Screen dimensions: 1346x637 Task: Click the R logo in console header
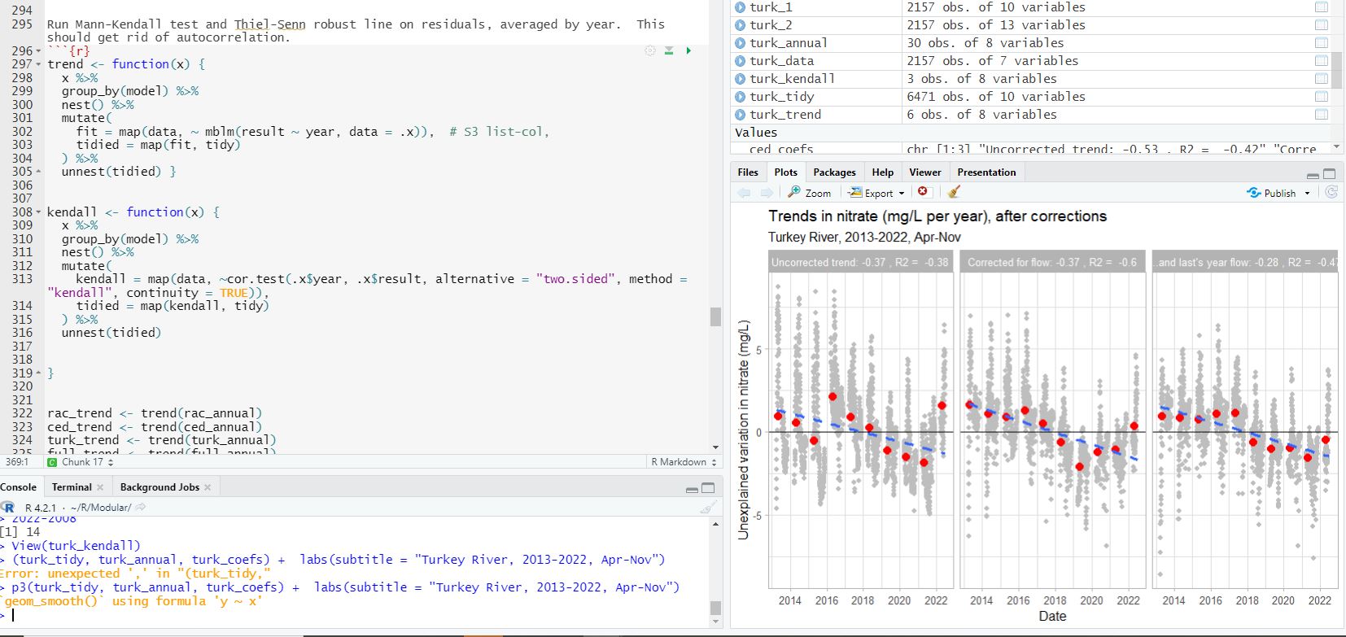point(10,508)
